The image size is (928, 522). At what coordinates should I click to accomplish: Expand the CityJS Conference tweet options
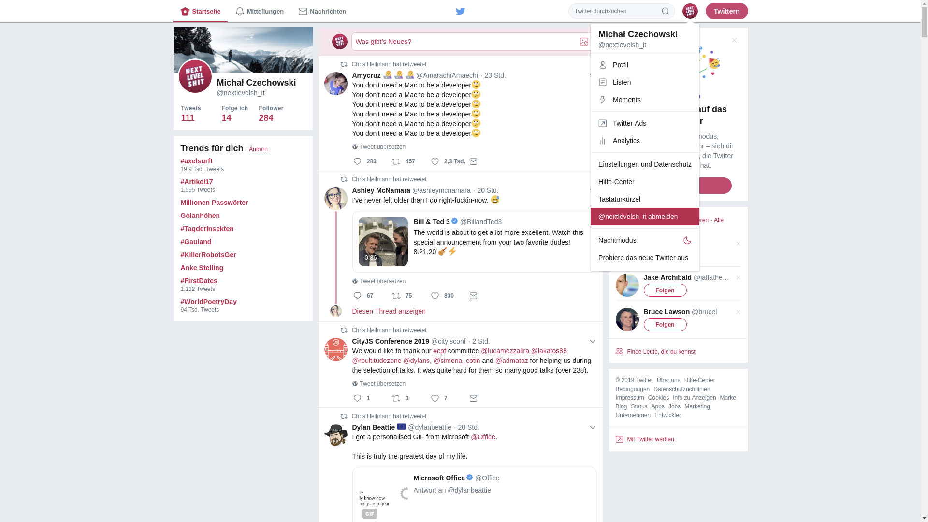[x=593, y=342]
